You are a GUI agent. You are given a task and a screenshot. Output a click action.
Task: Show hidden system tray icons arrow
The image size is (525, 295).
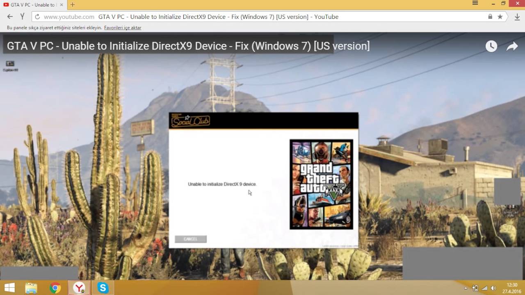tap(466, 288)
